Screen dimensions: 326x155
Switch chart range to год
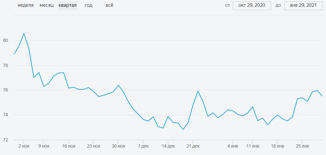88,5
